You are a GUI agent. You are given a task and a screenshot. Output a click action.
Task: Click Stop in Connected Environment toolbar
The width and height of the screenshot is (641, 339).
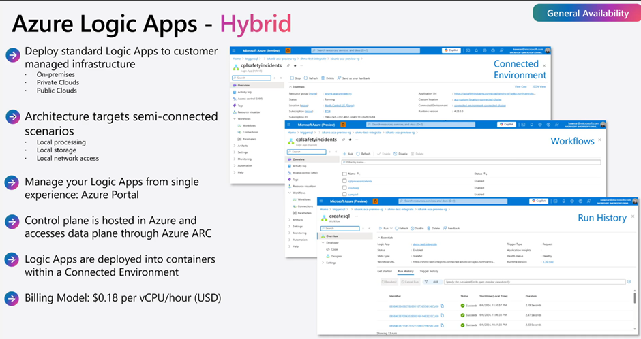pyautogui.click(x=295, y=78)
